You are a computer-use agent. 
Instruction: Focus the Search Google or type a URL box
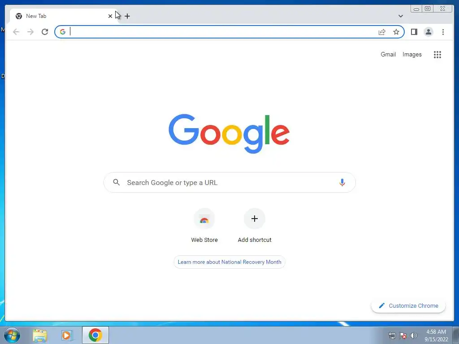tap(229, 183)
